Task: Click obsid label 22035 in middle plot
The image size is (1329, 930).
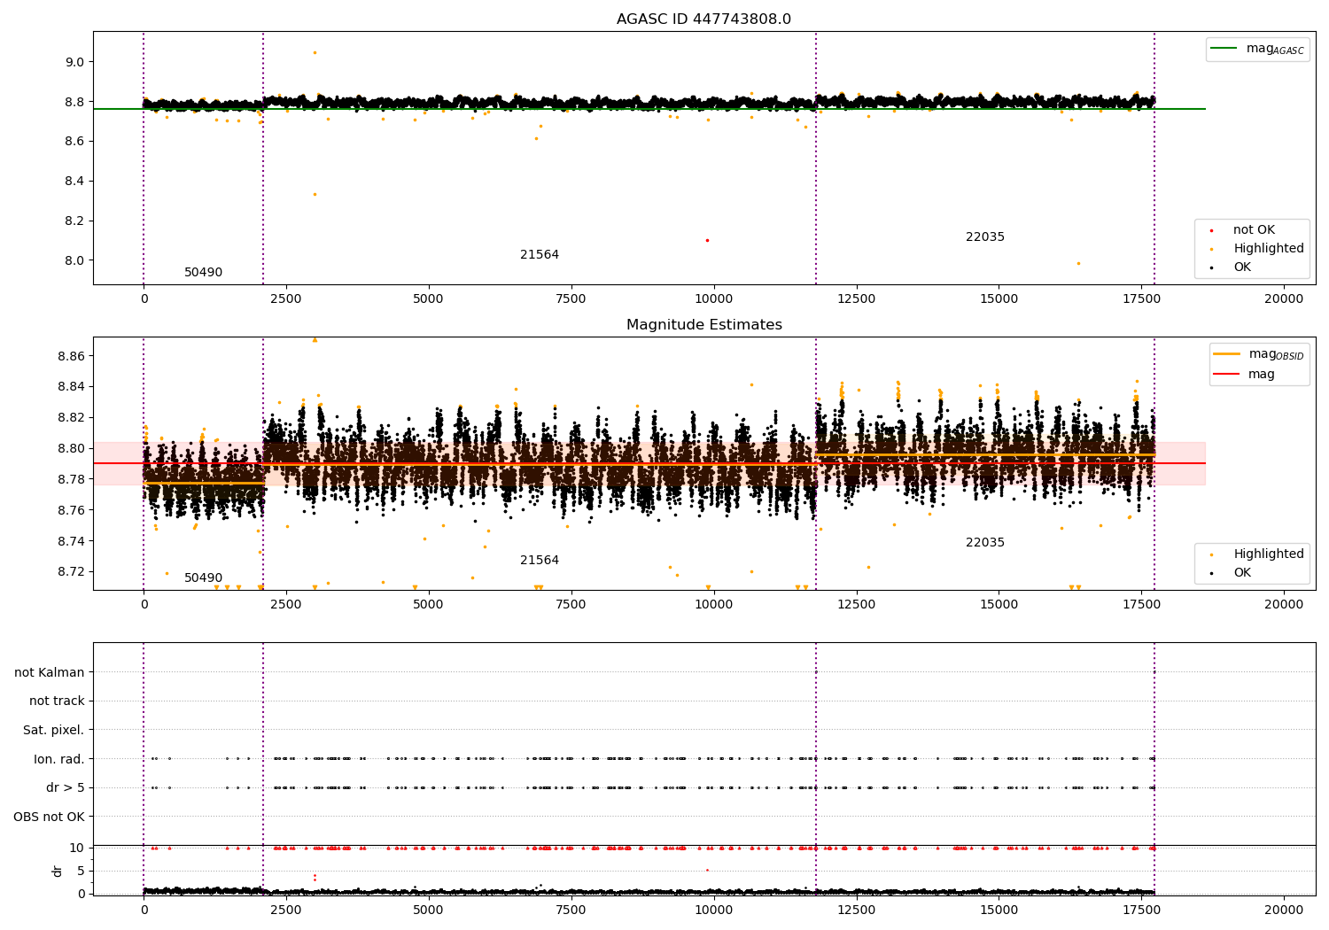Action: pos(985,543)
